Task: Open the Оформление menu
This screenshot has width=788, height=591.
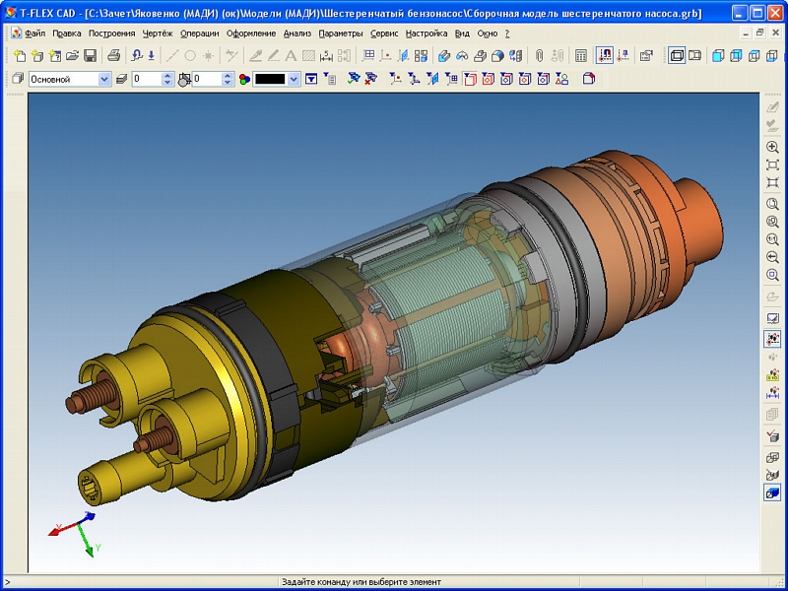Action: click(251, 33)
